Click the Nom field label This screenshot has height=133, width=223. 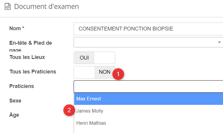[17, 28]
